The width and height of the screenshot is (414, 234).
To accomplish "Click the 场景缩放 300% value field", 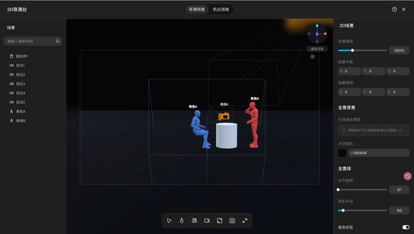I will [399, 51].
